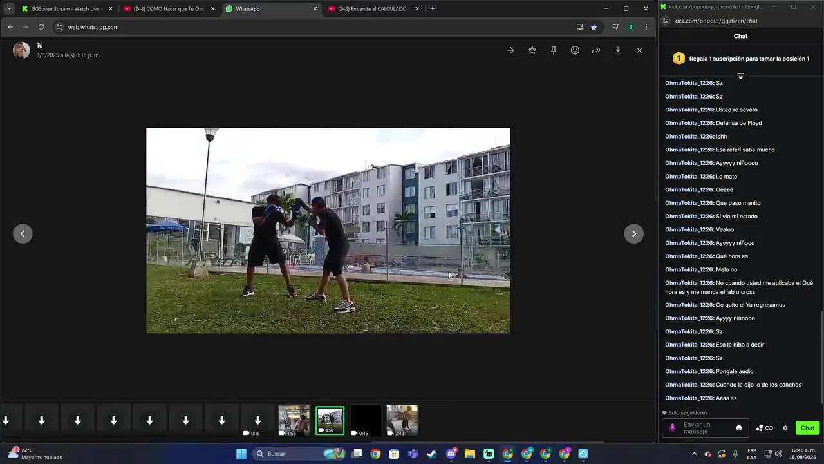Click the purple microphone in chat input
824x464 pixels.
pos(673,428)
